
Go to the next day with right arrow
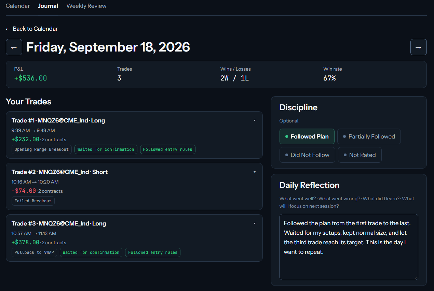pos(419,47)
